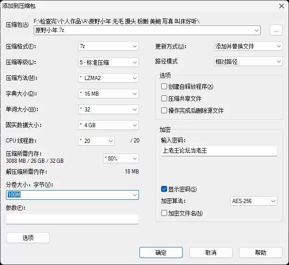289x265 pixels.
Task: Expand the path mode '相对路径' dropdown
Action: pyautogui.click(x=248, y=62)
